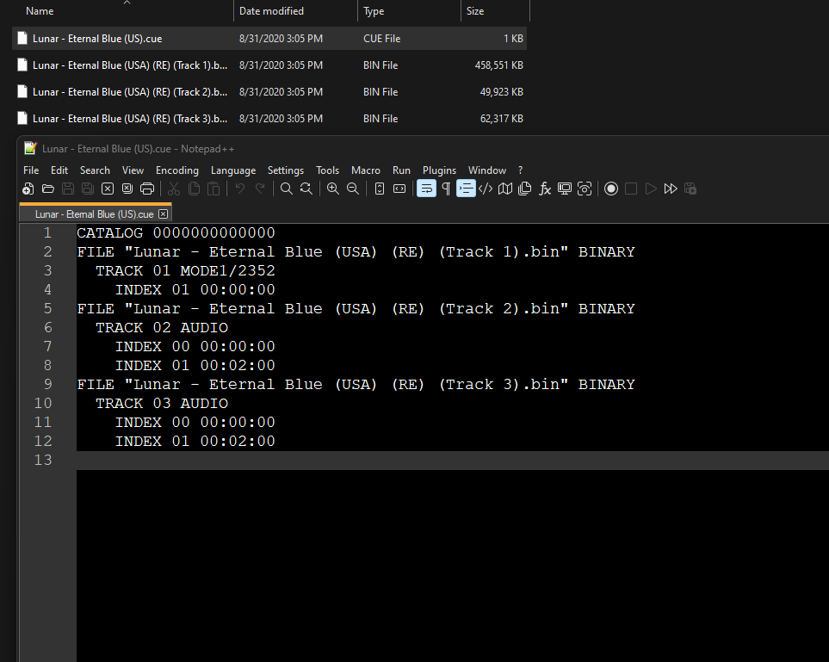Open the Document List icon
Image resolution: width=829 pixels, height=662 pixels.
(x=525, y=189)
